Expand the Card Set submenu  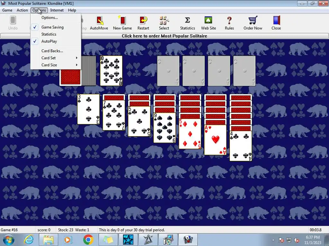[x=56, y=58]
